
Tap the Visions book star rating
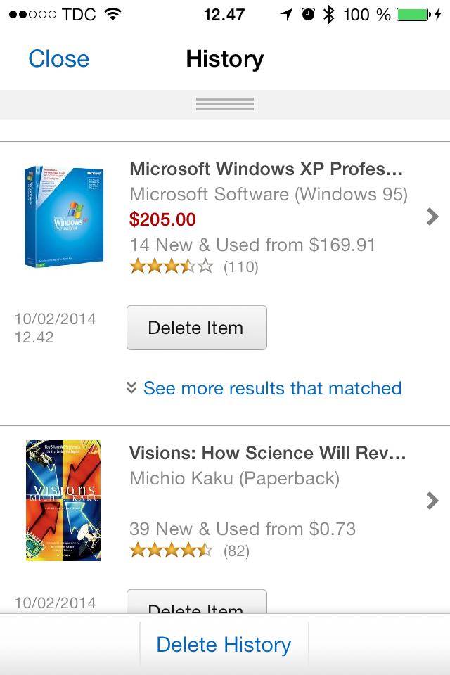tap(171, 551)
